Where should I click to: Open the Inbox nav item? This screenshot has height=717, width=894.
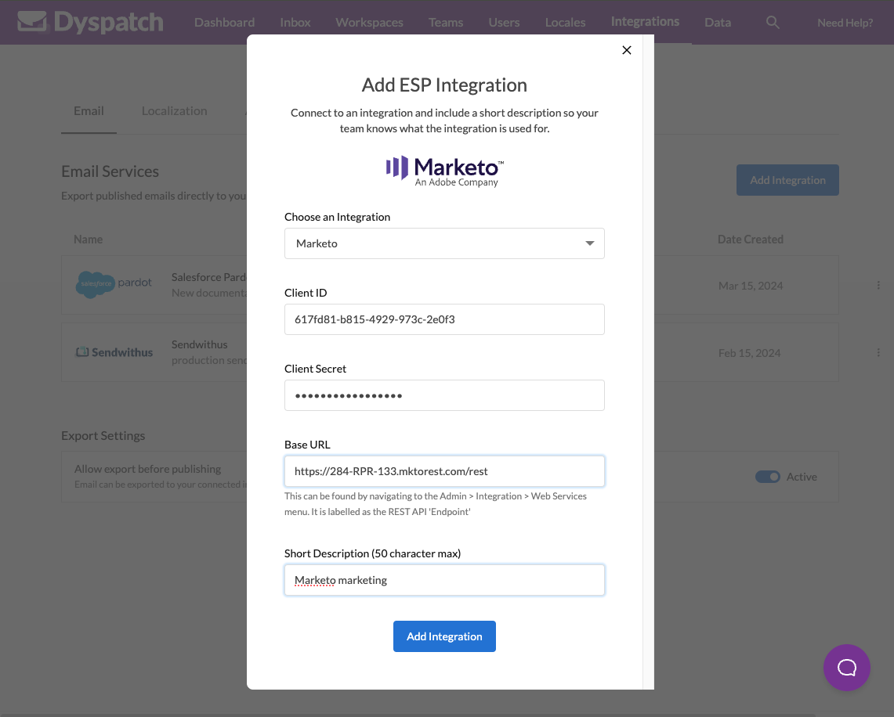[x=295, y=22]
